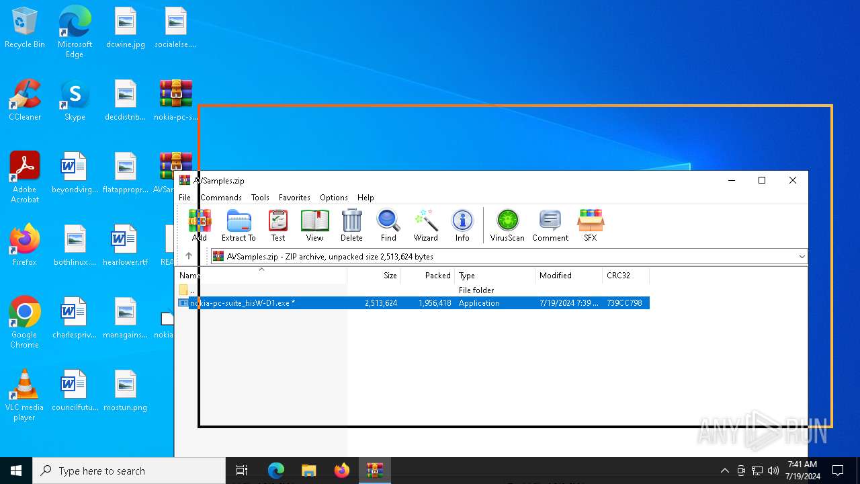
Task: Click the SFX toolbar icon
Action: (590, 225)
